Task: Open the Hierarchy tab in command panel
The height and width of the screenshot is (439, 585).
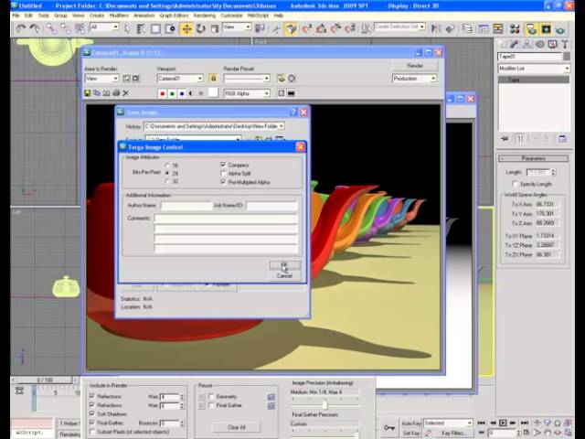Action: [x=526, y=44]
